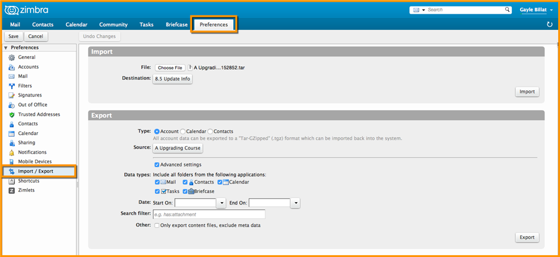560x257 pixels.
Task: Toggle the Mail data type checkbox
Action: click(157, 182)
